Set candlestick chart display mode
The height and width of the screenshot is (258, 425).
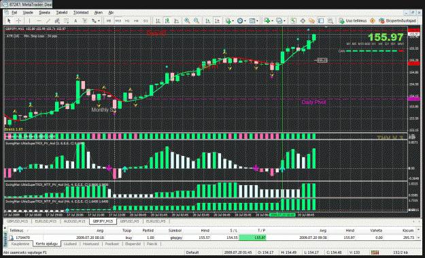point(167,20)
